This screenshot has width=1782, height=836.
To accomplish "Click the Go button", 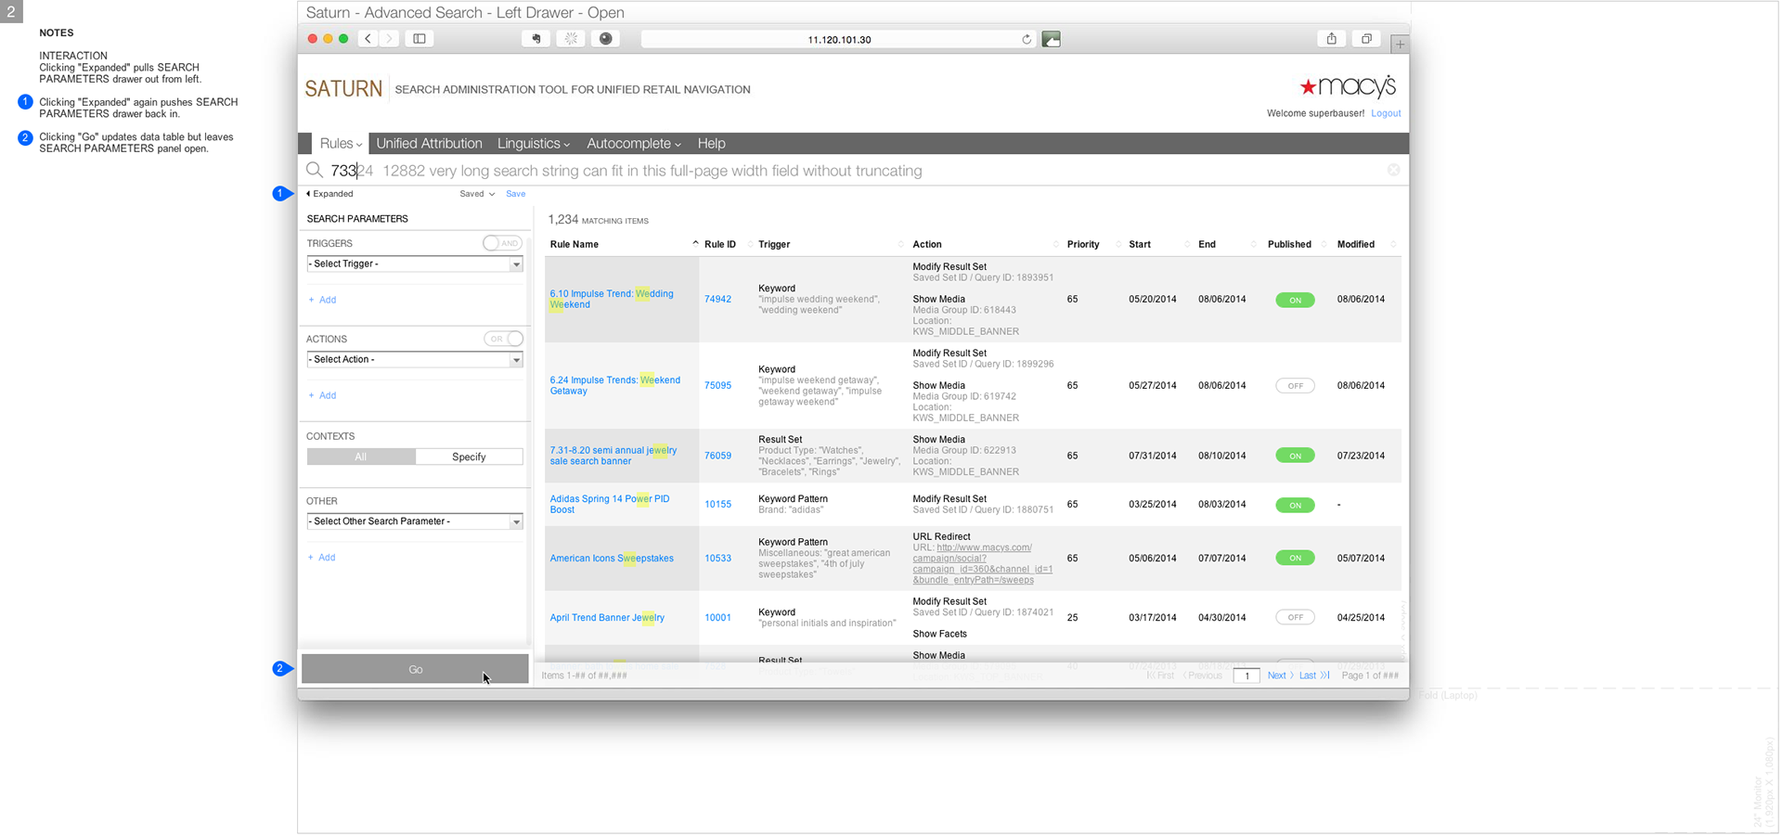I will tap(415, 669).
